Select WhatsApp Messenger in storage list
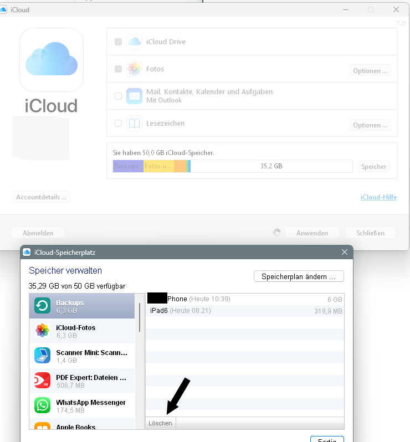Image resolution: width=410 pixels, height=442 pixels. (x=82, y=405)
